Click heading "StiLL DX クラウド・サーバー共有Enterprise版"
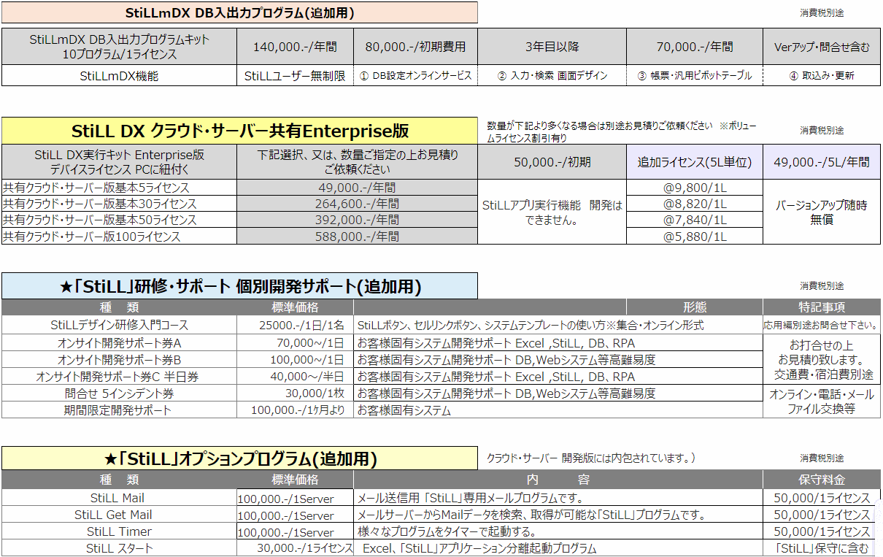This screenshot has height=557, width=883. pos(239,131)
